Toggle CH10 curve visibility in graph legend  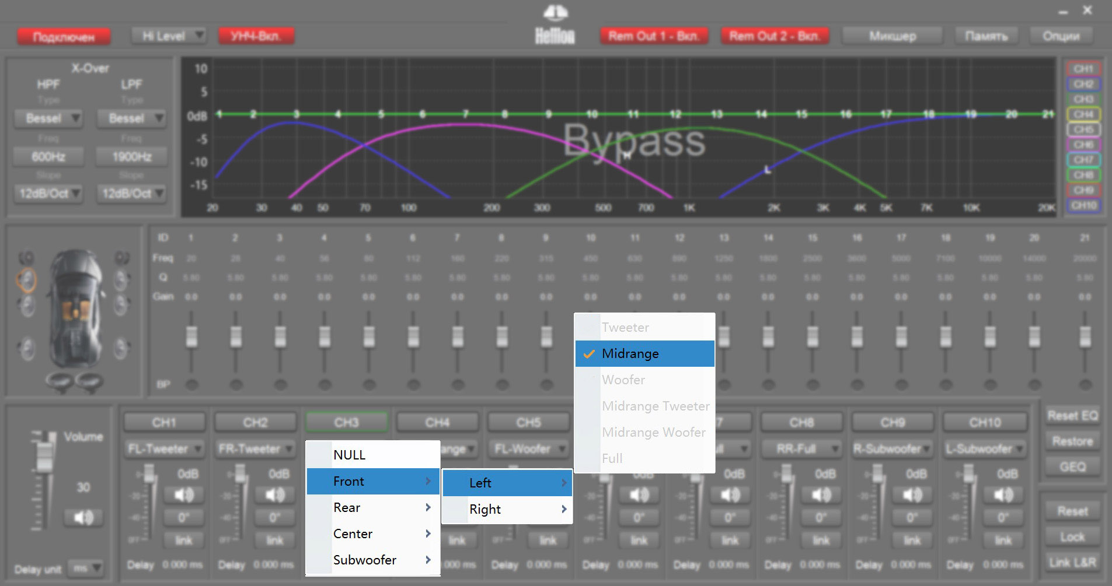point(1083,205)
